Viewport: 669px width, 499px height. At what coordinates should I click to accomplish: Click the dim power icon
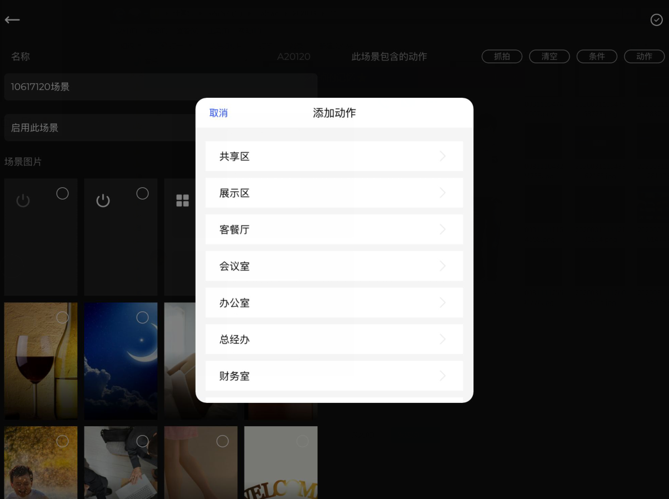pyautogui.click(x=23, y=201)
